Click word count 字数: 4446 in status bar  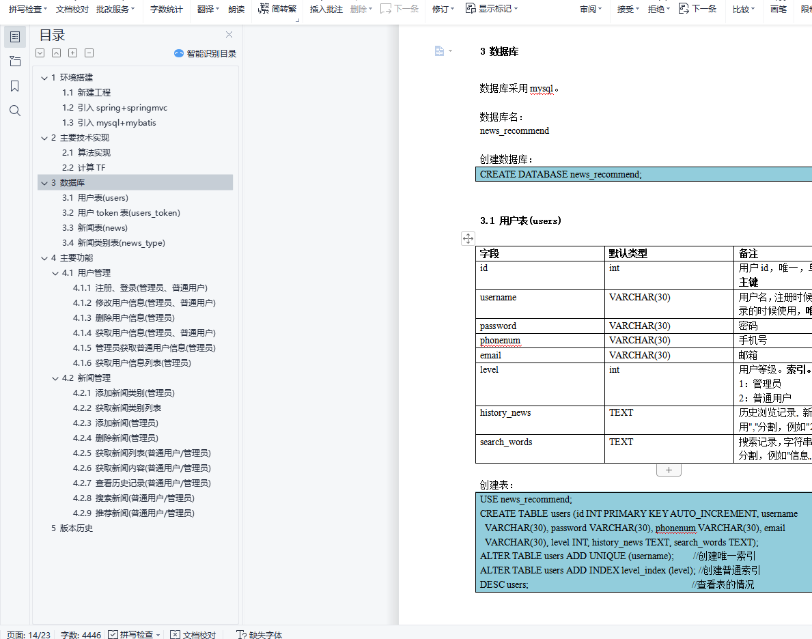coord(81,634)
